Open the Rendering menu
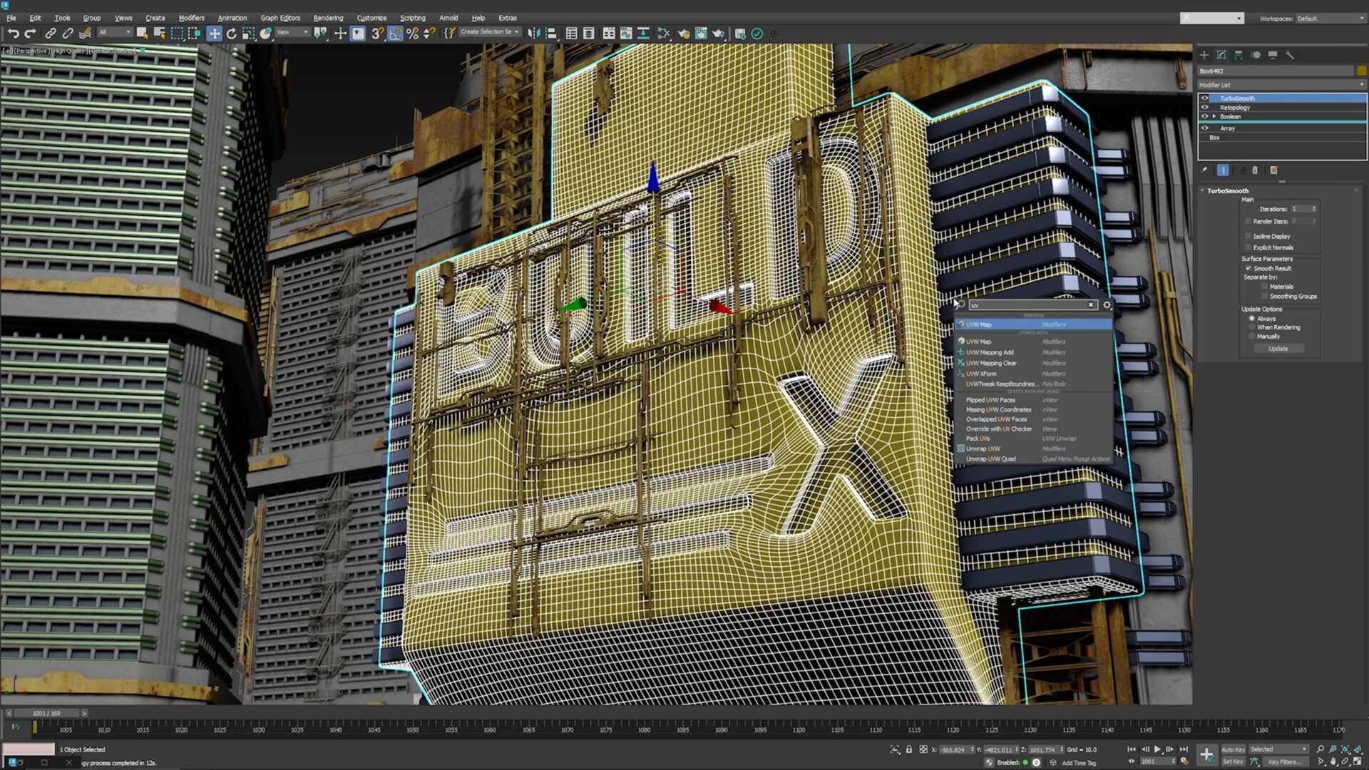1369x770 pixels. coord(328,18)
